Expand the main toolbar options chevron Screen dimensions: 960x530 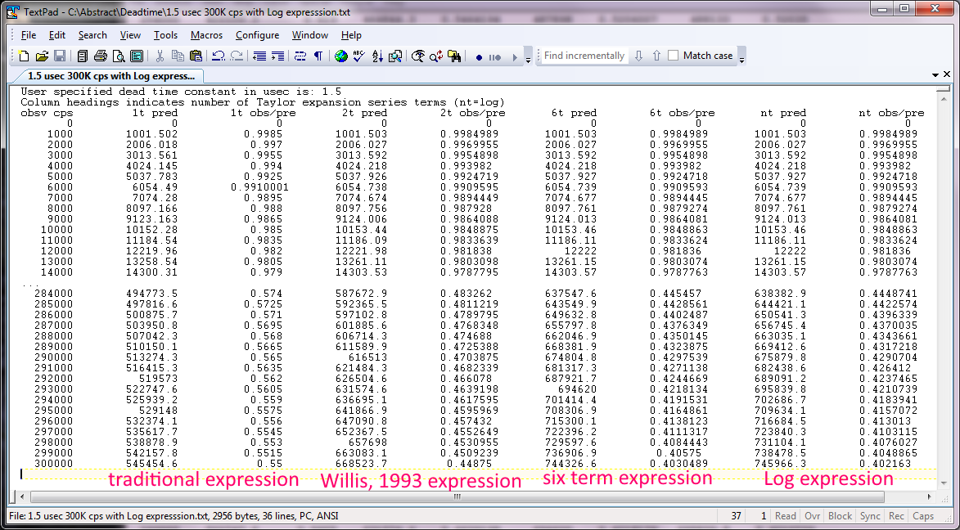[x=528, y=58]
